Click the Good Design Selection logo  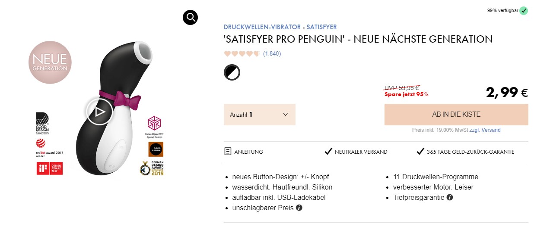click(42, 123)
